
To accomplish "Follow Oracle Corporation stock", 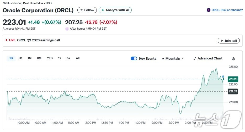I will (87, 10).
